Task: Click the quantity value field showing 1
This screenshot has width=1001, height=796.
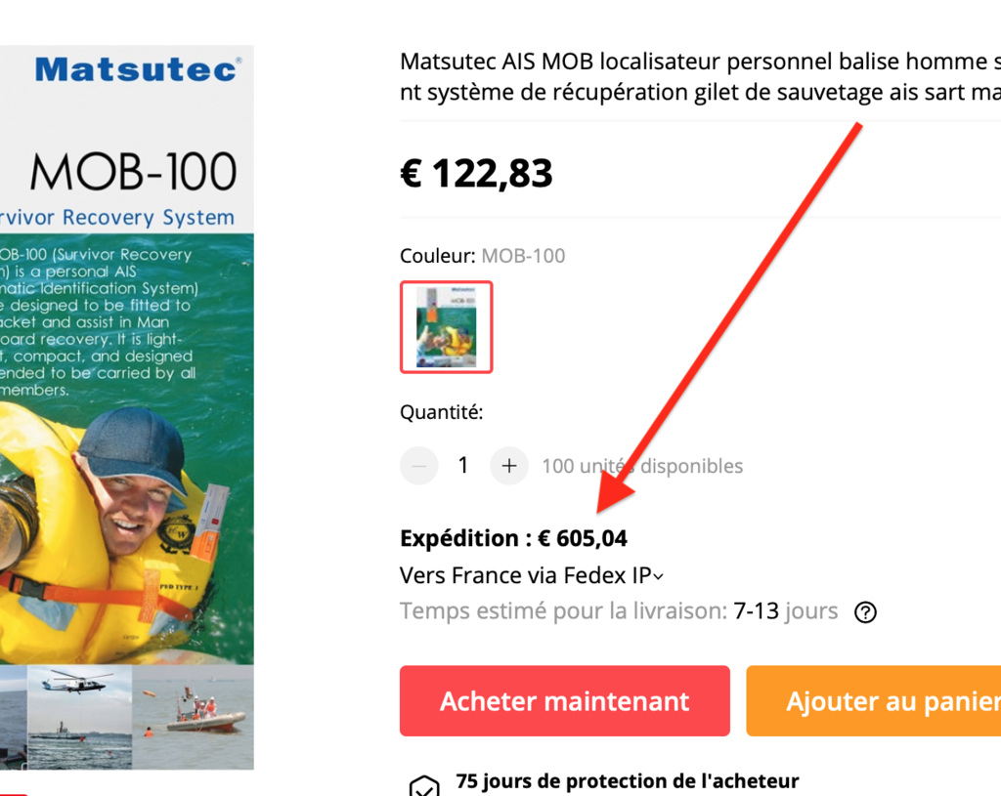Action: tap(463, 466)
